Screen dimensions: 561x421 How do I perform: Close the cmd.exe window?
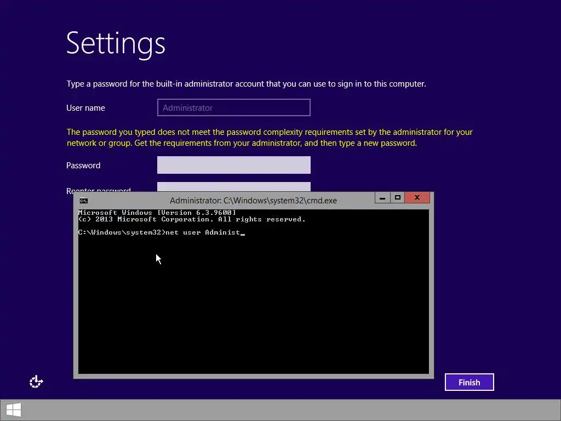(x=417, y=197)
